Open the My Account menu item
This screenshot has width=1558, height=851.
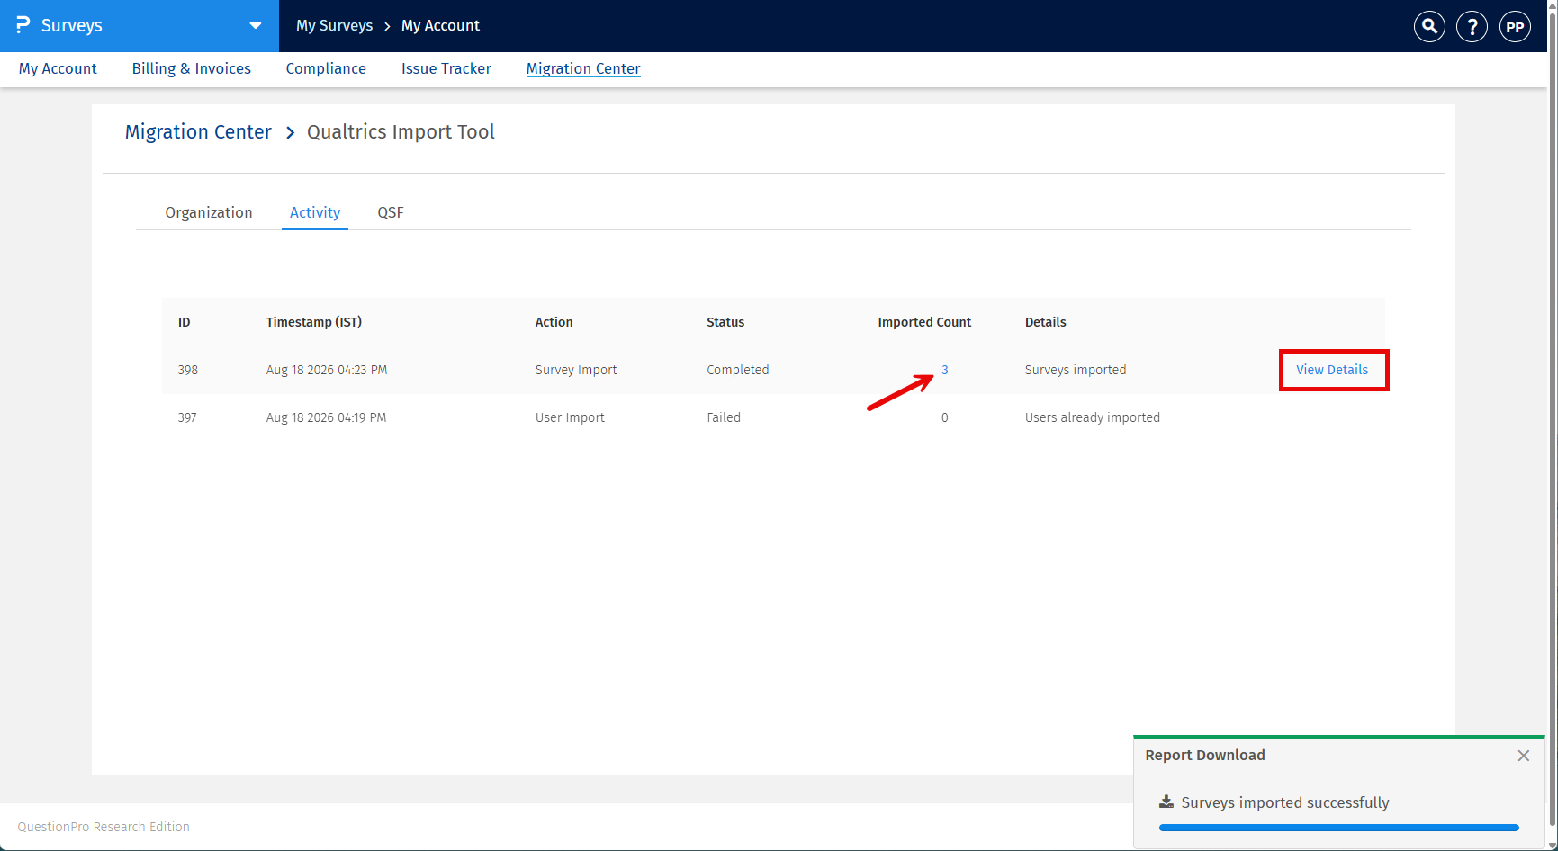coord(58,68)
